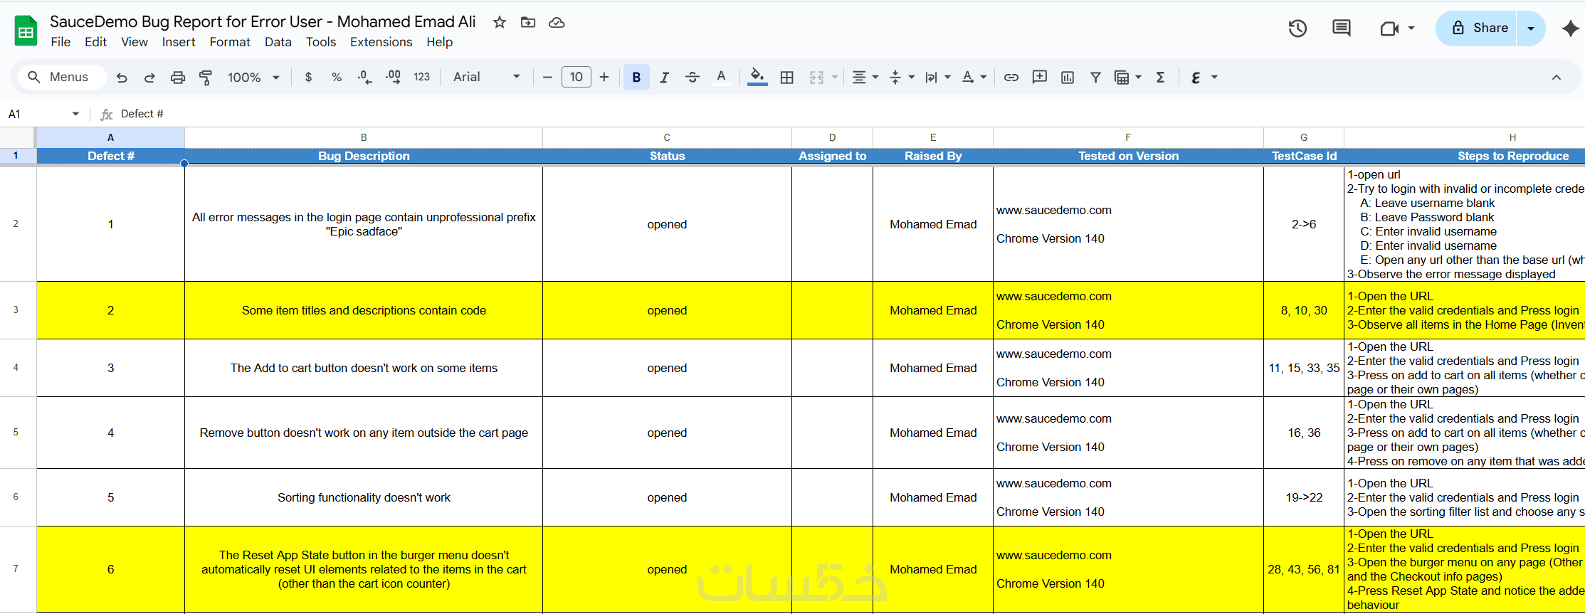Insert a link
The width and height of the screenshot is (1585, 614).
[1011, 78]
